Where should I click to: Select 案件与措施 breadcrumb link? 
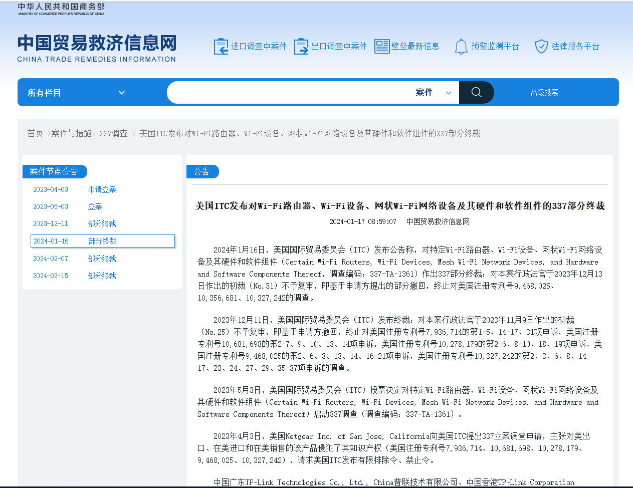[71, 133]
